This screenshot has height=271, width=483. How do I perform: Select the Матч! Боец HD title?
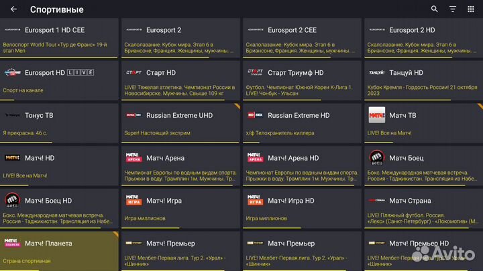[x=48, y=201]
